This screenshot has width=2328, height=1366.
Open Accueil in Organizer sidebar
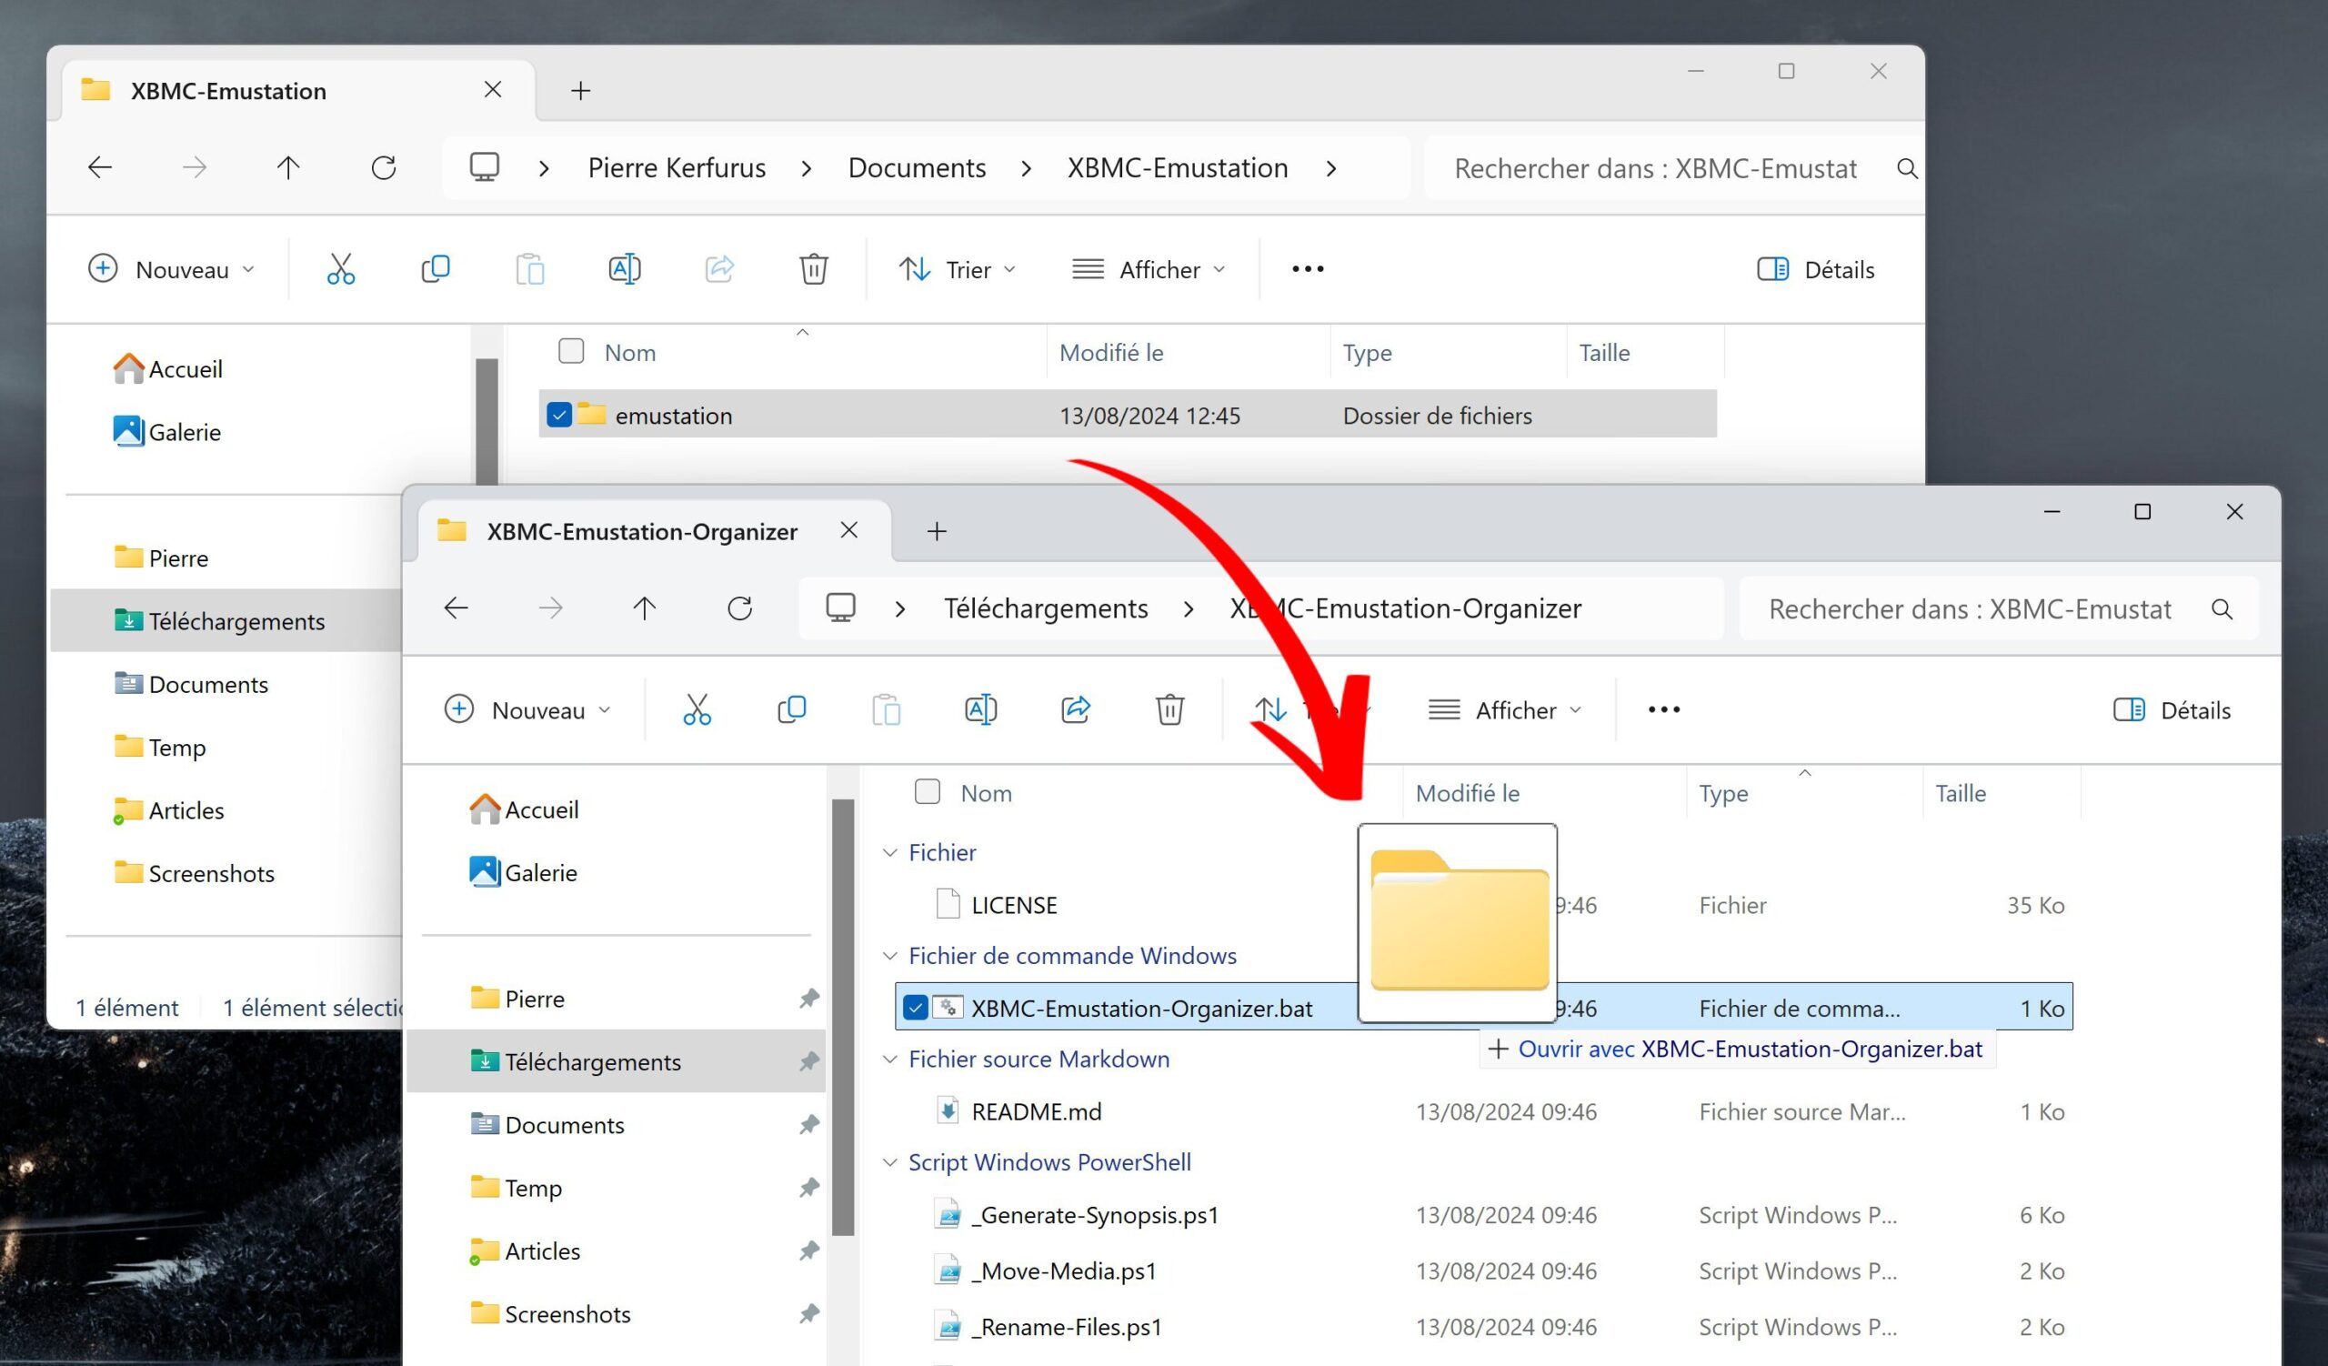coord(524,809)
